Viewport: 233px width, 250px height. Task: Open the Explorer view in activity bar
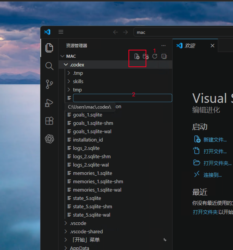(x=49, y=48)
